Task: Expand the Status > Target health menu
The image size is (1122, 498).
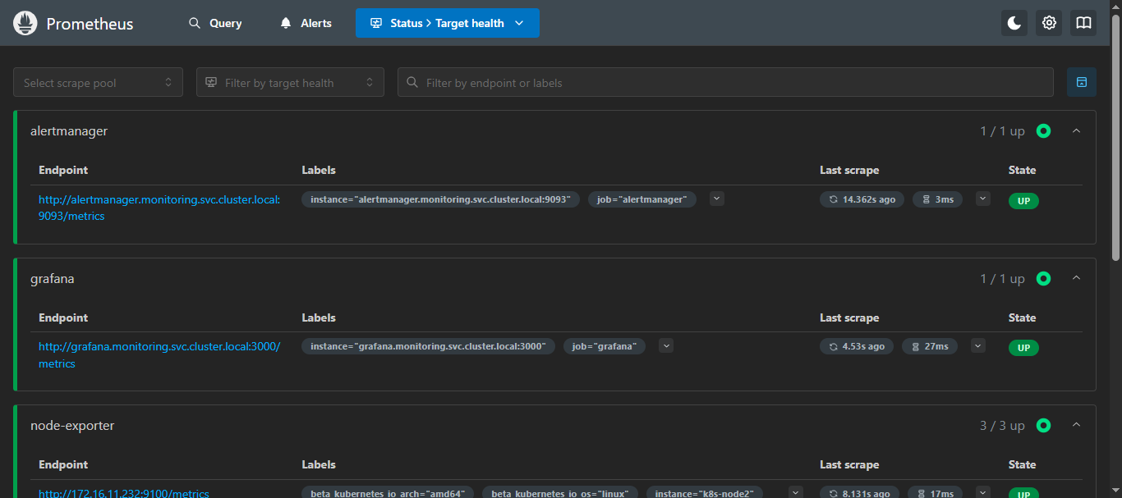Action: [447, 23]
